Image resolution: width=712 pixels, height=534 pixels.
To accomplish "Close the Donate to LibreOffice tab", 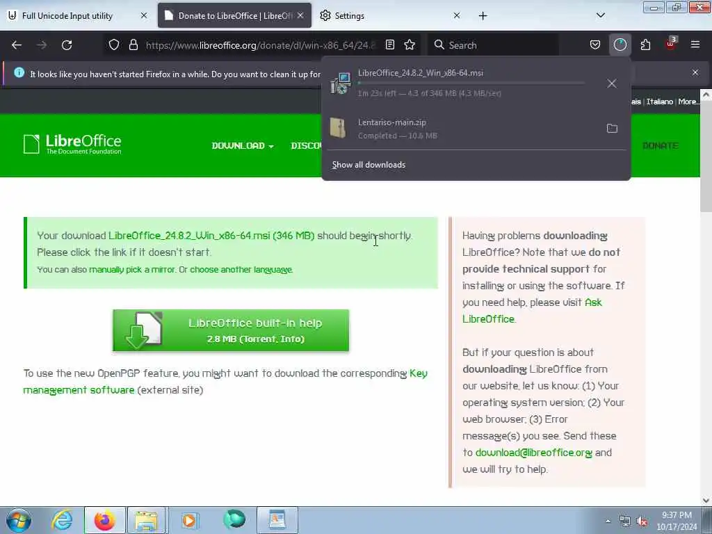I will [x=300, y=15].
